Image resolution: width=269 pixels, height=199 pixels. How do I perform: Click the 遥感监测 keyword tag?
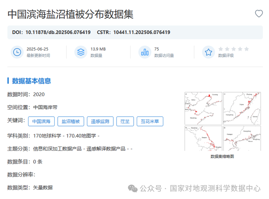click(100, 121)
